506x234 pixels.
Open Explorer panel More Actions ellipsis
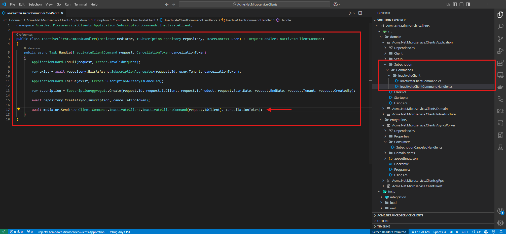coord(489,13)
